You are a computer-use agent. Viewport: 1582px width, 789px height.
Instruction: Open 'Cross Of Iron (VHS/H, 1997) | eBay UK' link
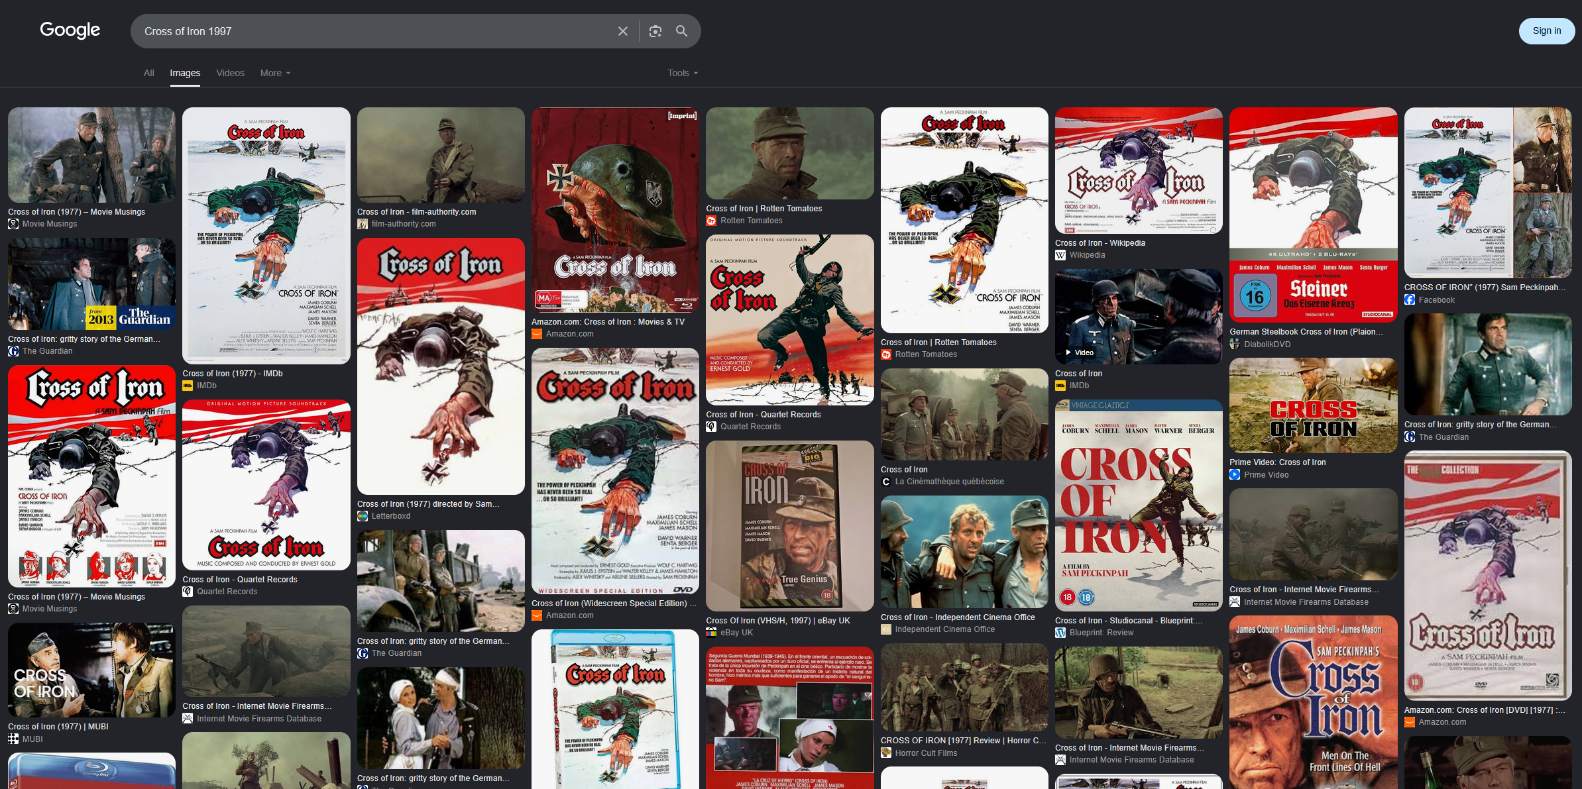click(x=778, y=621)
